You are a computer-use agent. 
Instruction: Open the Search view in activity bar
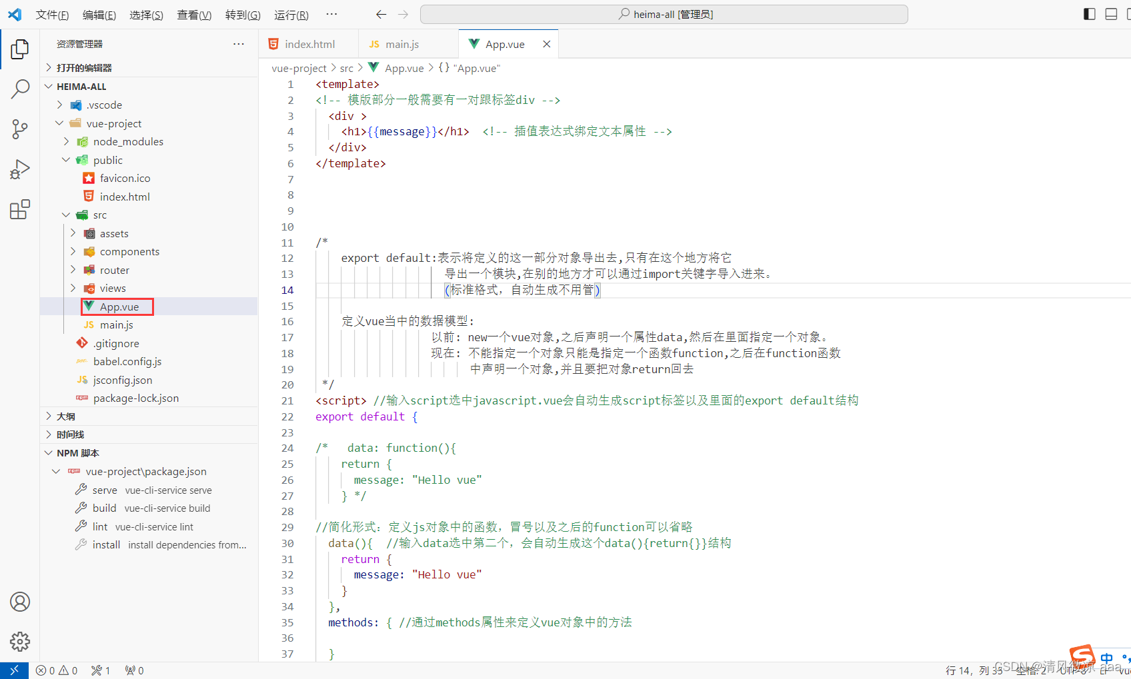tap(20, 89)
